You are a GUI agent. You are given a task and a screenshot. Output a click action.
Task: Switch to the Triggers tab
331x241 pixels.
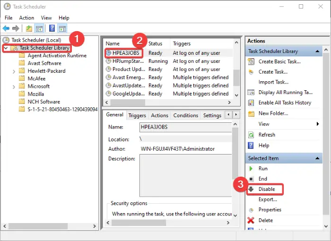137,115
